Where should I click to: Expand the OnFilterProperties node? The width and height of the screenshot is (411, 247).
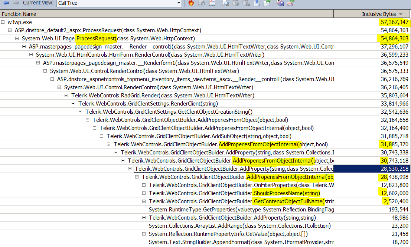[144, 185]
